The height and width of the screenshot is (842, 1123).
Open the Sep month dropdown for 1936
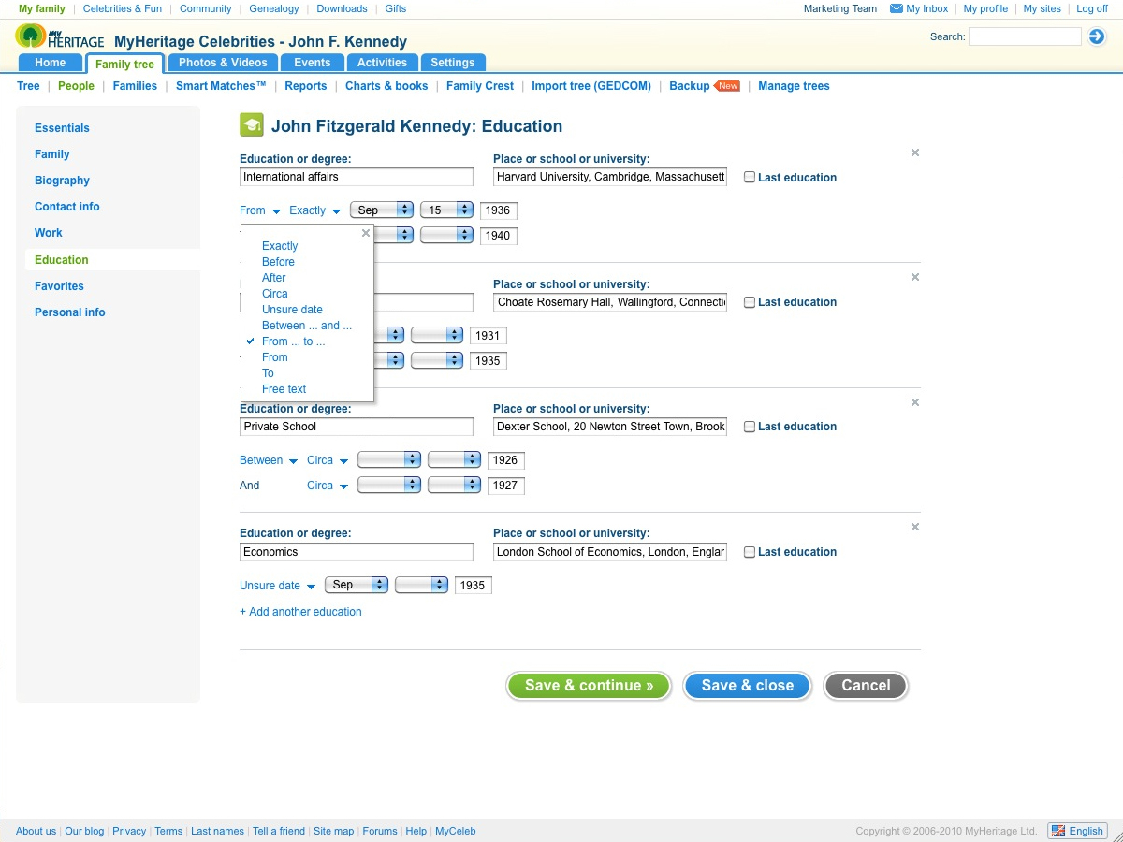point(382,210)
